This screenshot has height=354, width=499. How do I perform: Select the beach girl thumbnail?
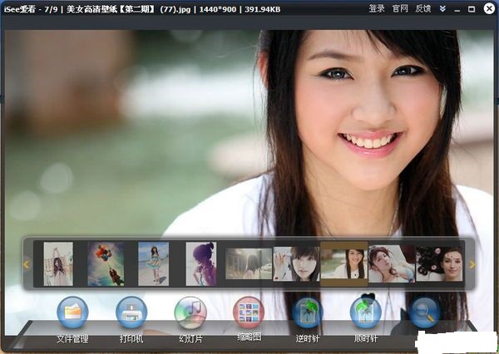(153, 263)
